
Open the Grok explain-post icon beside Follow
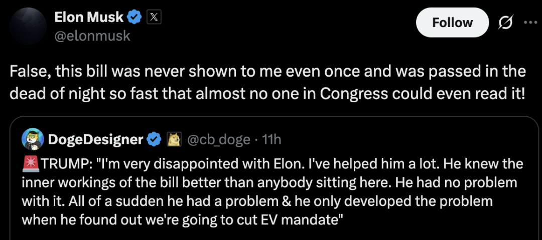[506, 23]
